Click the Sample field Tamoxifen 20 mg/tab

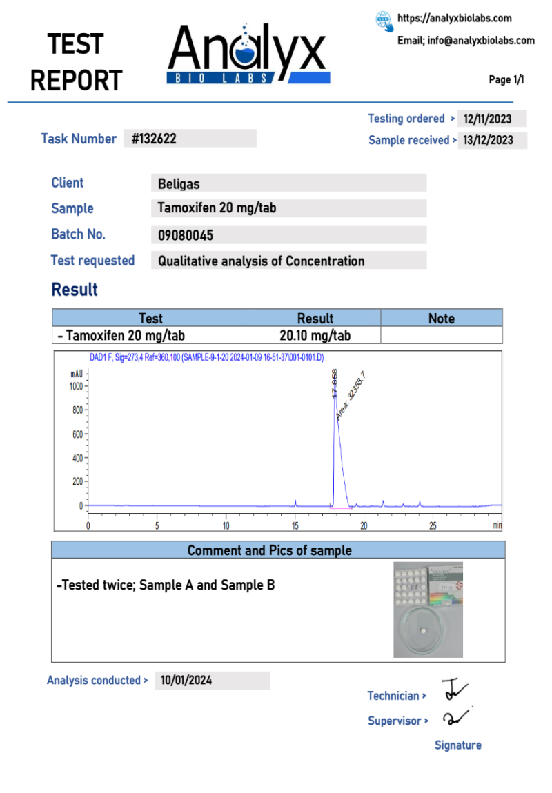288,208
